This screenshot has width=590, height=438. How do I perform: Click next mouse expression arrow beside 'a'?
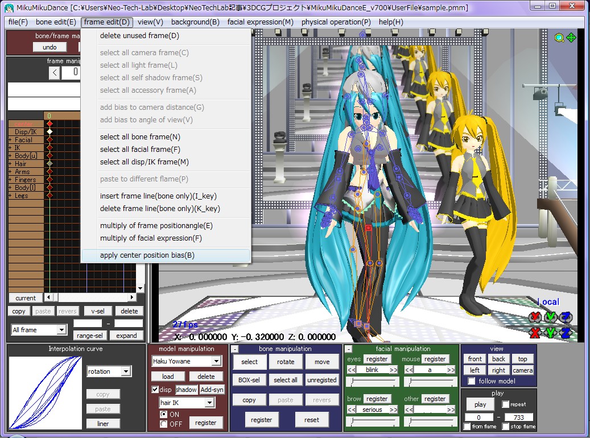click(x=451, y=370)
